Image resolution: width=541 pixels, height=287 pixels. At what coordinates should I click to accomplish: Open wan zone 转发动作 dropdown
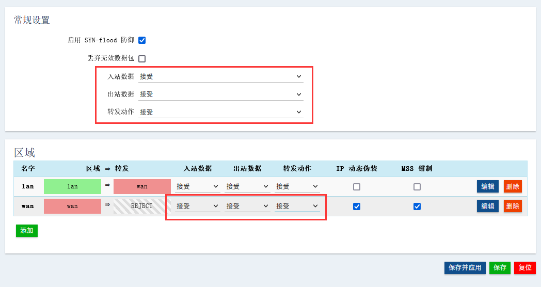297,206
